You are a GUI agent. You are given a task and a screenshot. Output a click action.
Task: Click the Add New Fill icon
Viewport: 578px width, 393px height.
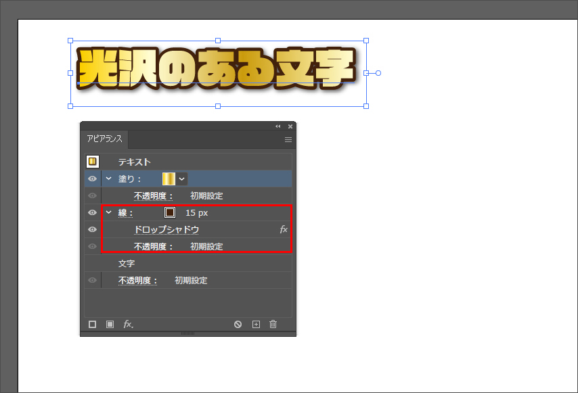[x=110, y=324]
